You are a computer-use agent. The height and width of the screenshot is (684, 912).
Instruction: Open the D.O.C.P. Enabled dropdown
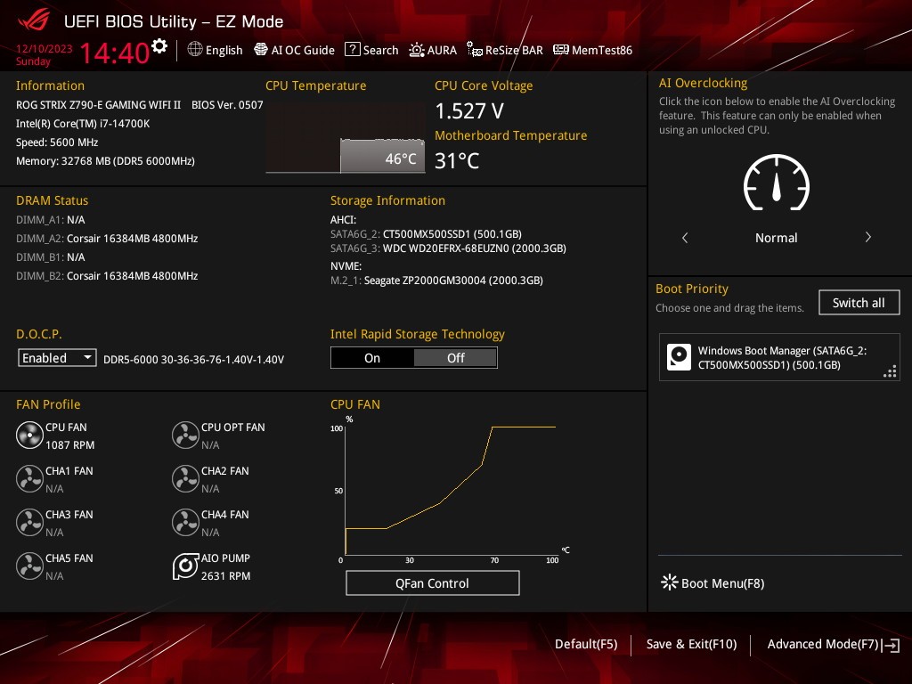pos(57,358)
